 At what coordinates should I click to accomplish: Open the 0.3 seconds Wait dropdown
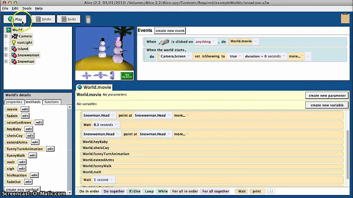coord(106,124)
